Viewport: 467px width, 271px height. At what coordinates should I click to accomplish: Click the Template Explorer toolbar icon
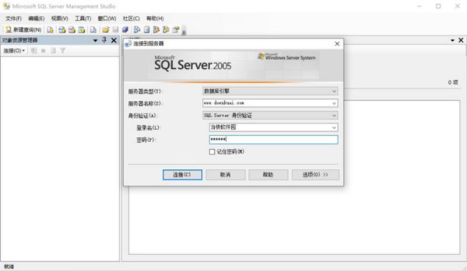coord(166,30)
